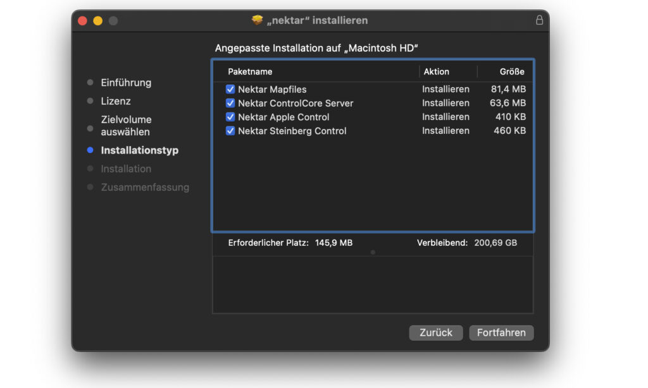Click the splitter dot below the space summary
648x388 pixels.
point(373,252)
